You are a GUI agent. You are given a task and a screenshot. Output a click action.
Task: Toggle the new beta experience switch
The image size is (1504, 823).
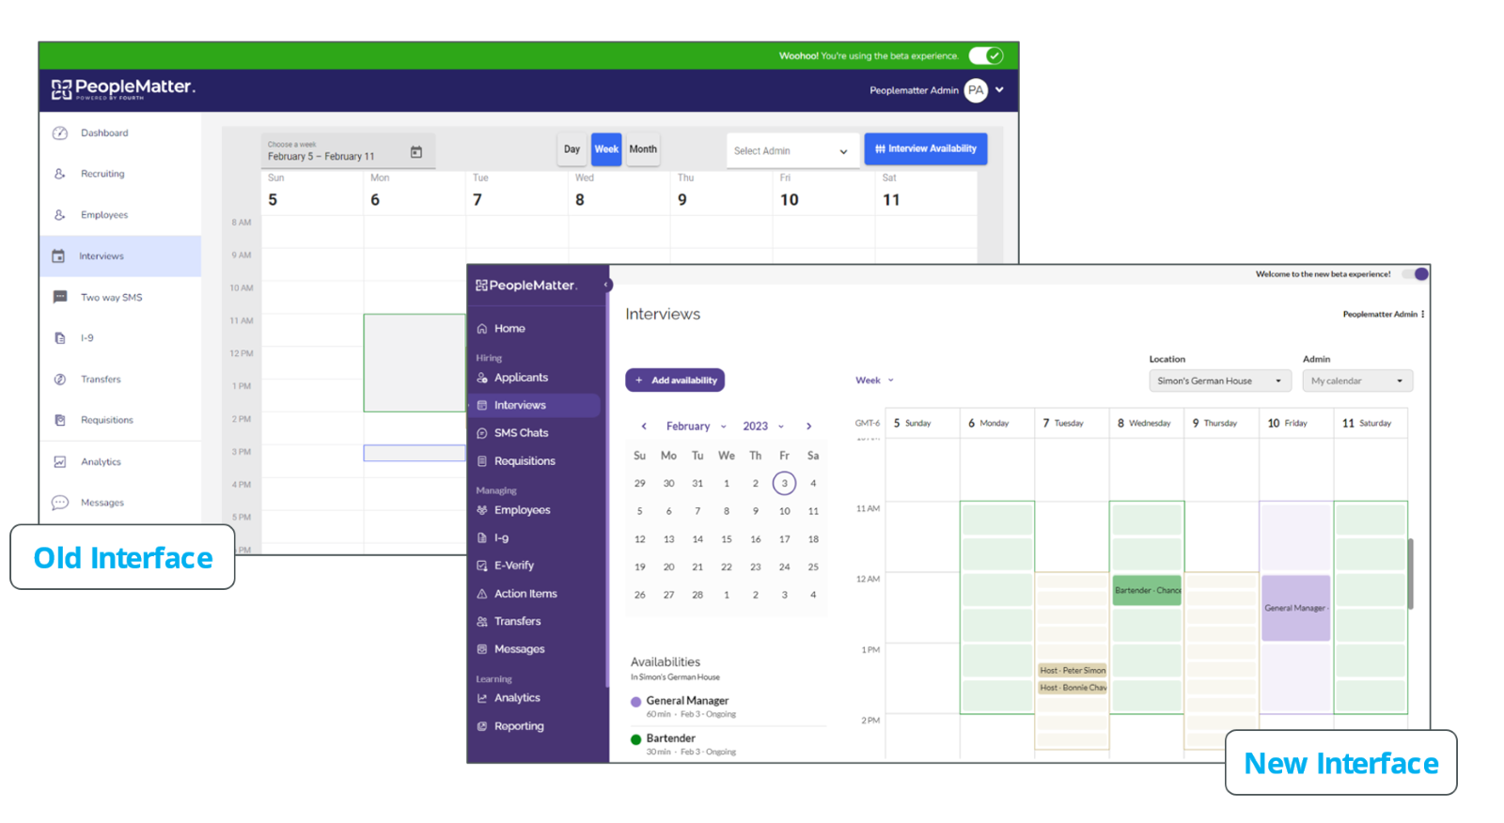point(1416,274)
